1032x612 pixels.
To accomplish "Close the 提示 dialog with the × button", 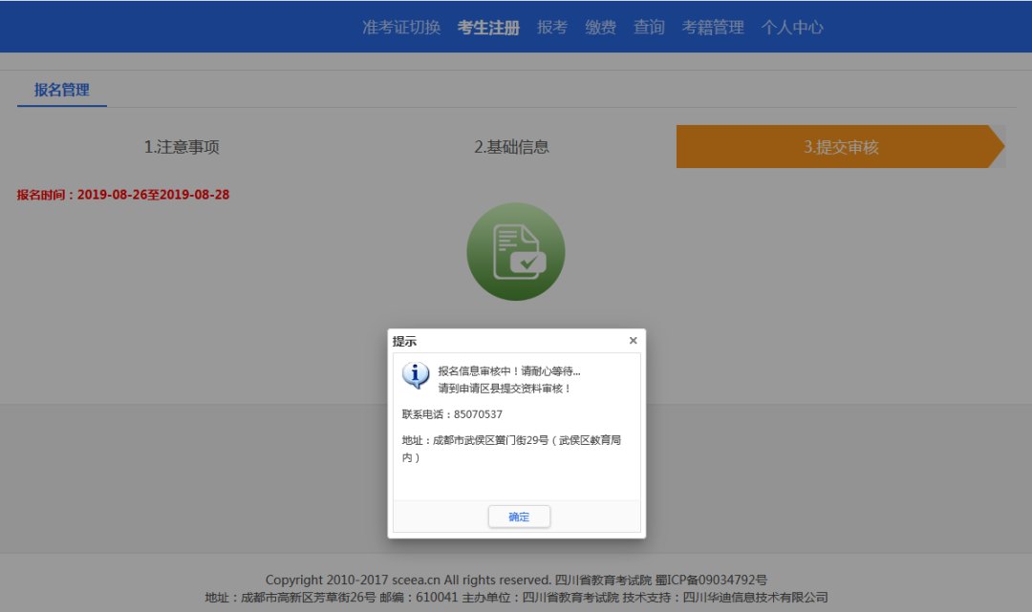I will pyautogui.click(x=632, y=340).
